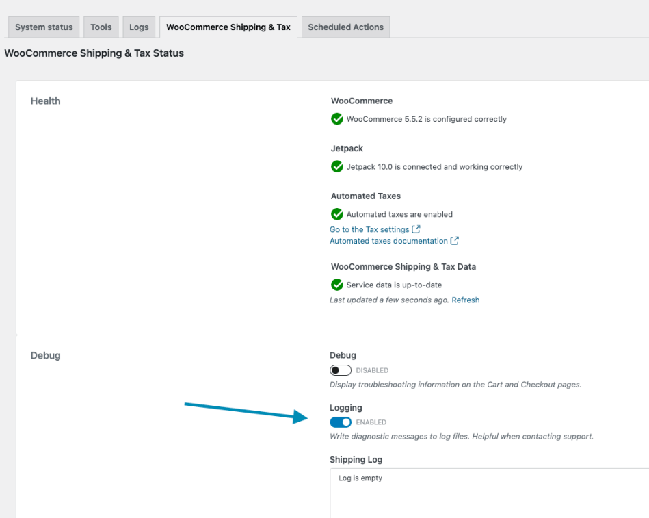Click the WooCommerce Shipping & Tax Status heading
Image resolution: width=649 pixels, height=518 pixels.
pyautogui.click(x=94, y=53)
